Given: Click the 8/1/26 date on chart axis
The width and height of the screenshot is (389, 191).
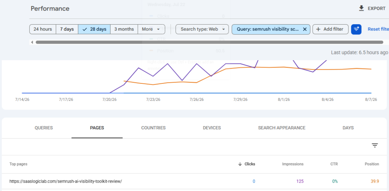Looking at the screenshot, I should tap(283, 99).
